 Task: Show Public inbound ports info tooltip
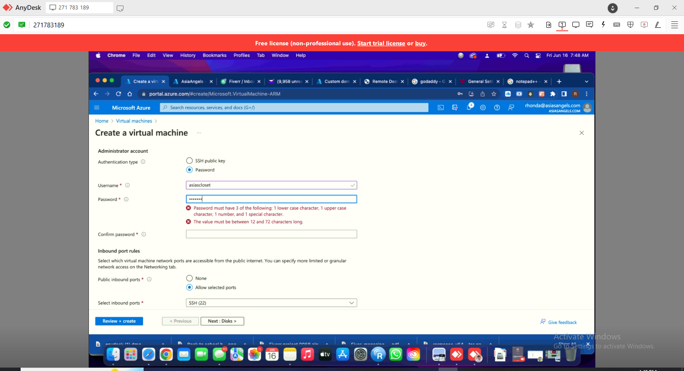click(149, 279)
